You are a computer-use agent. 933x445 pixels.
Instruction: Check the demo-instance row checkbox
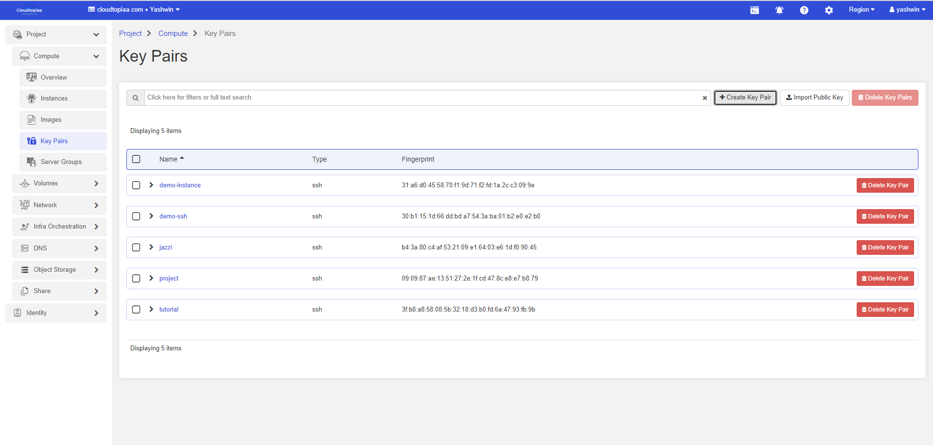click(x=136, y=185)
